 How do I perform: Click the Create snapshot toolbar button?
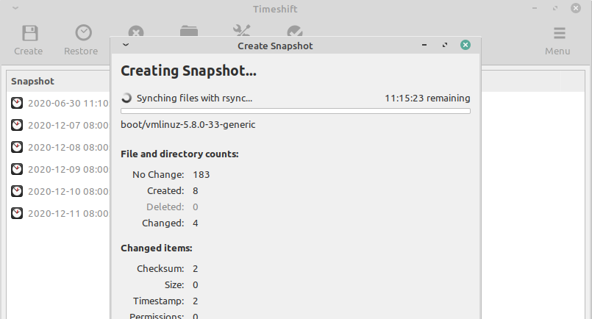(29, 40)
